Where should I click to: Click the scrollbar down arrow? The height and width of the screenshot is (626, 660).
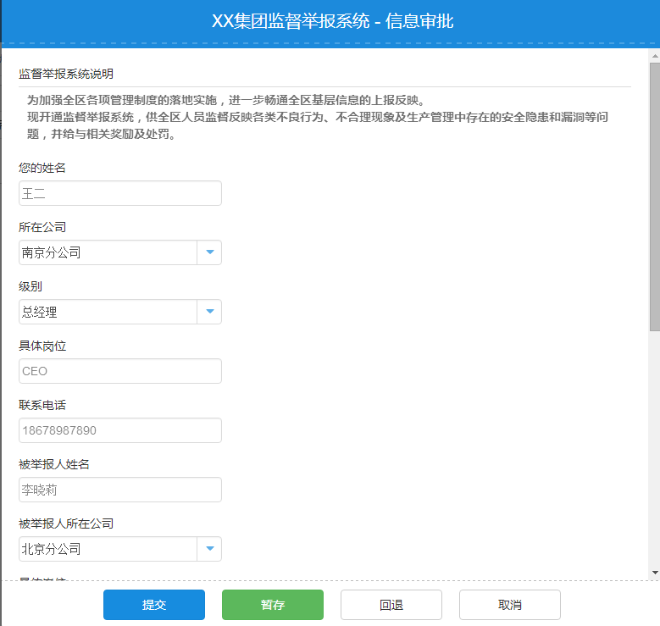pyautogui.click(x=654, y=573)
